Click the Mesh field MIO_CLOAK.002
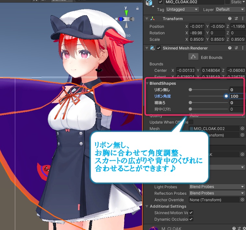246x230 pixels. coord(214,128)
